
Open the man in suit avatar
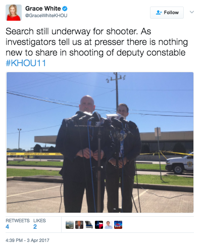[x=79, y=225]
